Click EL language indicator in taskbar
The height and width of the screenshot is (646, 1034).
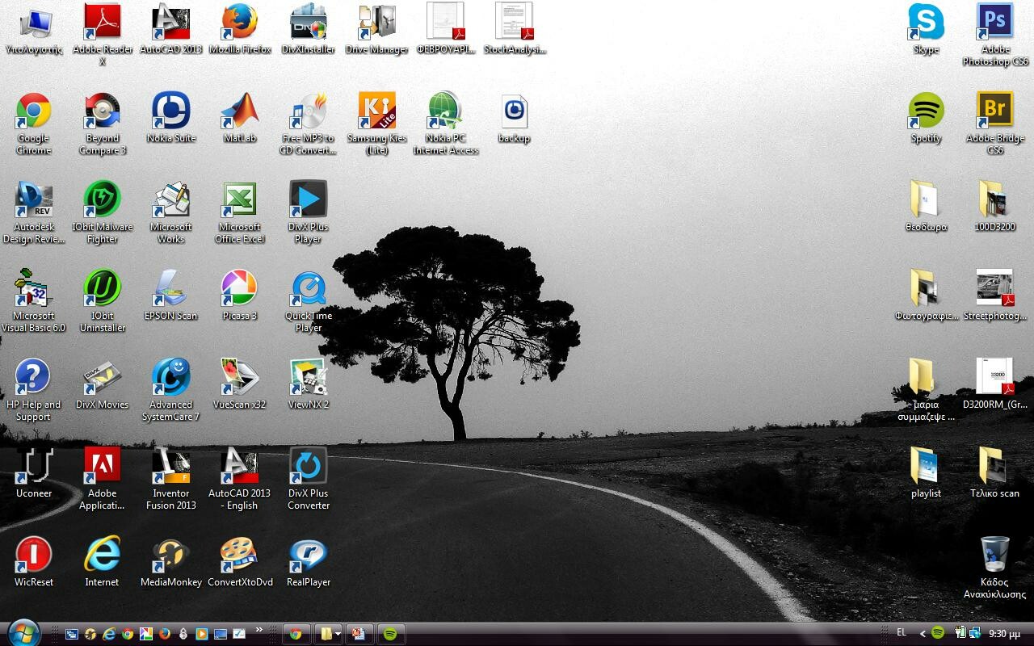(902, 633)
